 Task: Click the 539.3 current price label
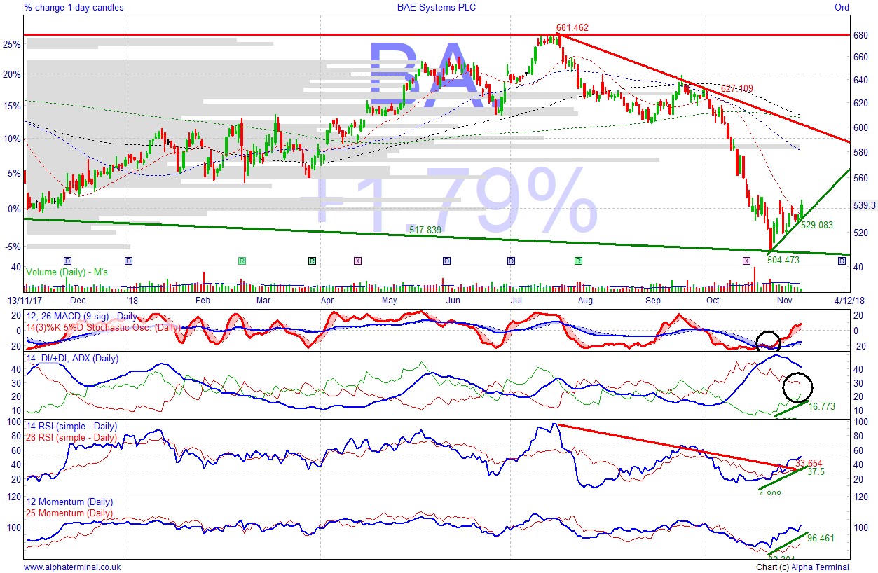point(865,206)
